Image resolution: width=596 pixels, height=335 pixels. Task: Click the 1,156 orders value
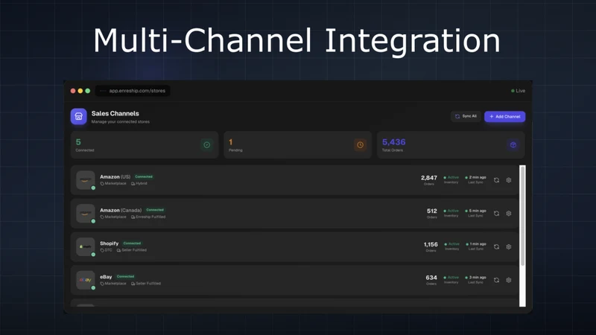tap(431, 244)
